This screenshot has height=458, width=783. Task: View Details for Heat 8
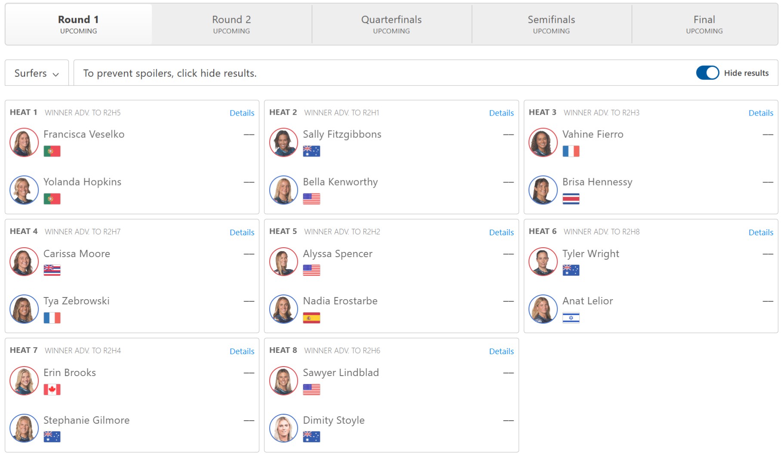point(501,351)
